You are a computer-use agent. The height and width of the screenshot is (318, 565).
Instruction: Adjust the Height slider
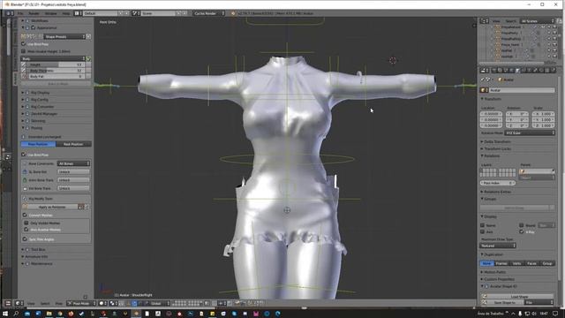coord(56,64)
